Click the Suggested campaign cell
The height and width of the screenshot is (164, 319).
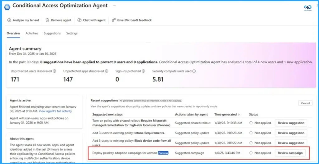click(189, 153)
